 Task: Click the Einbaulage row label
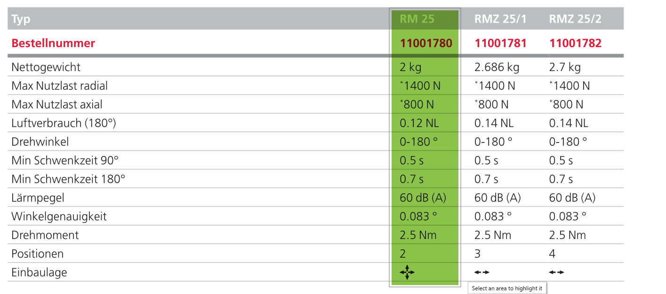[x=40, y=272]
